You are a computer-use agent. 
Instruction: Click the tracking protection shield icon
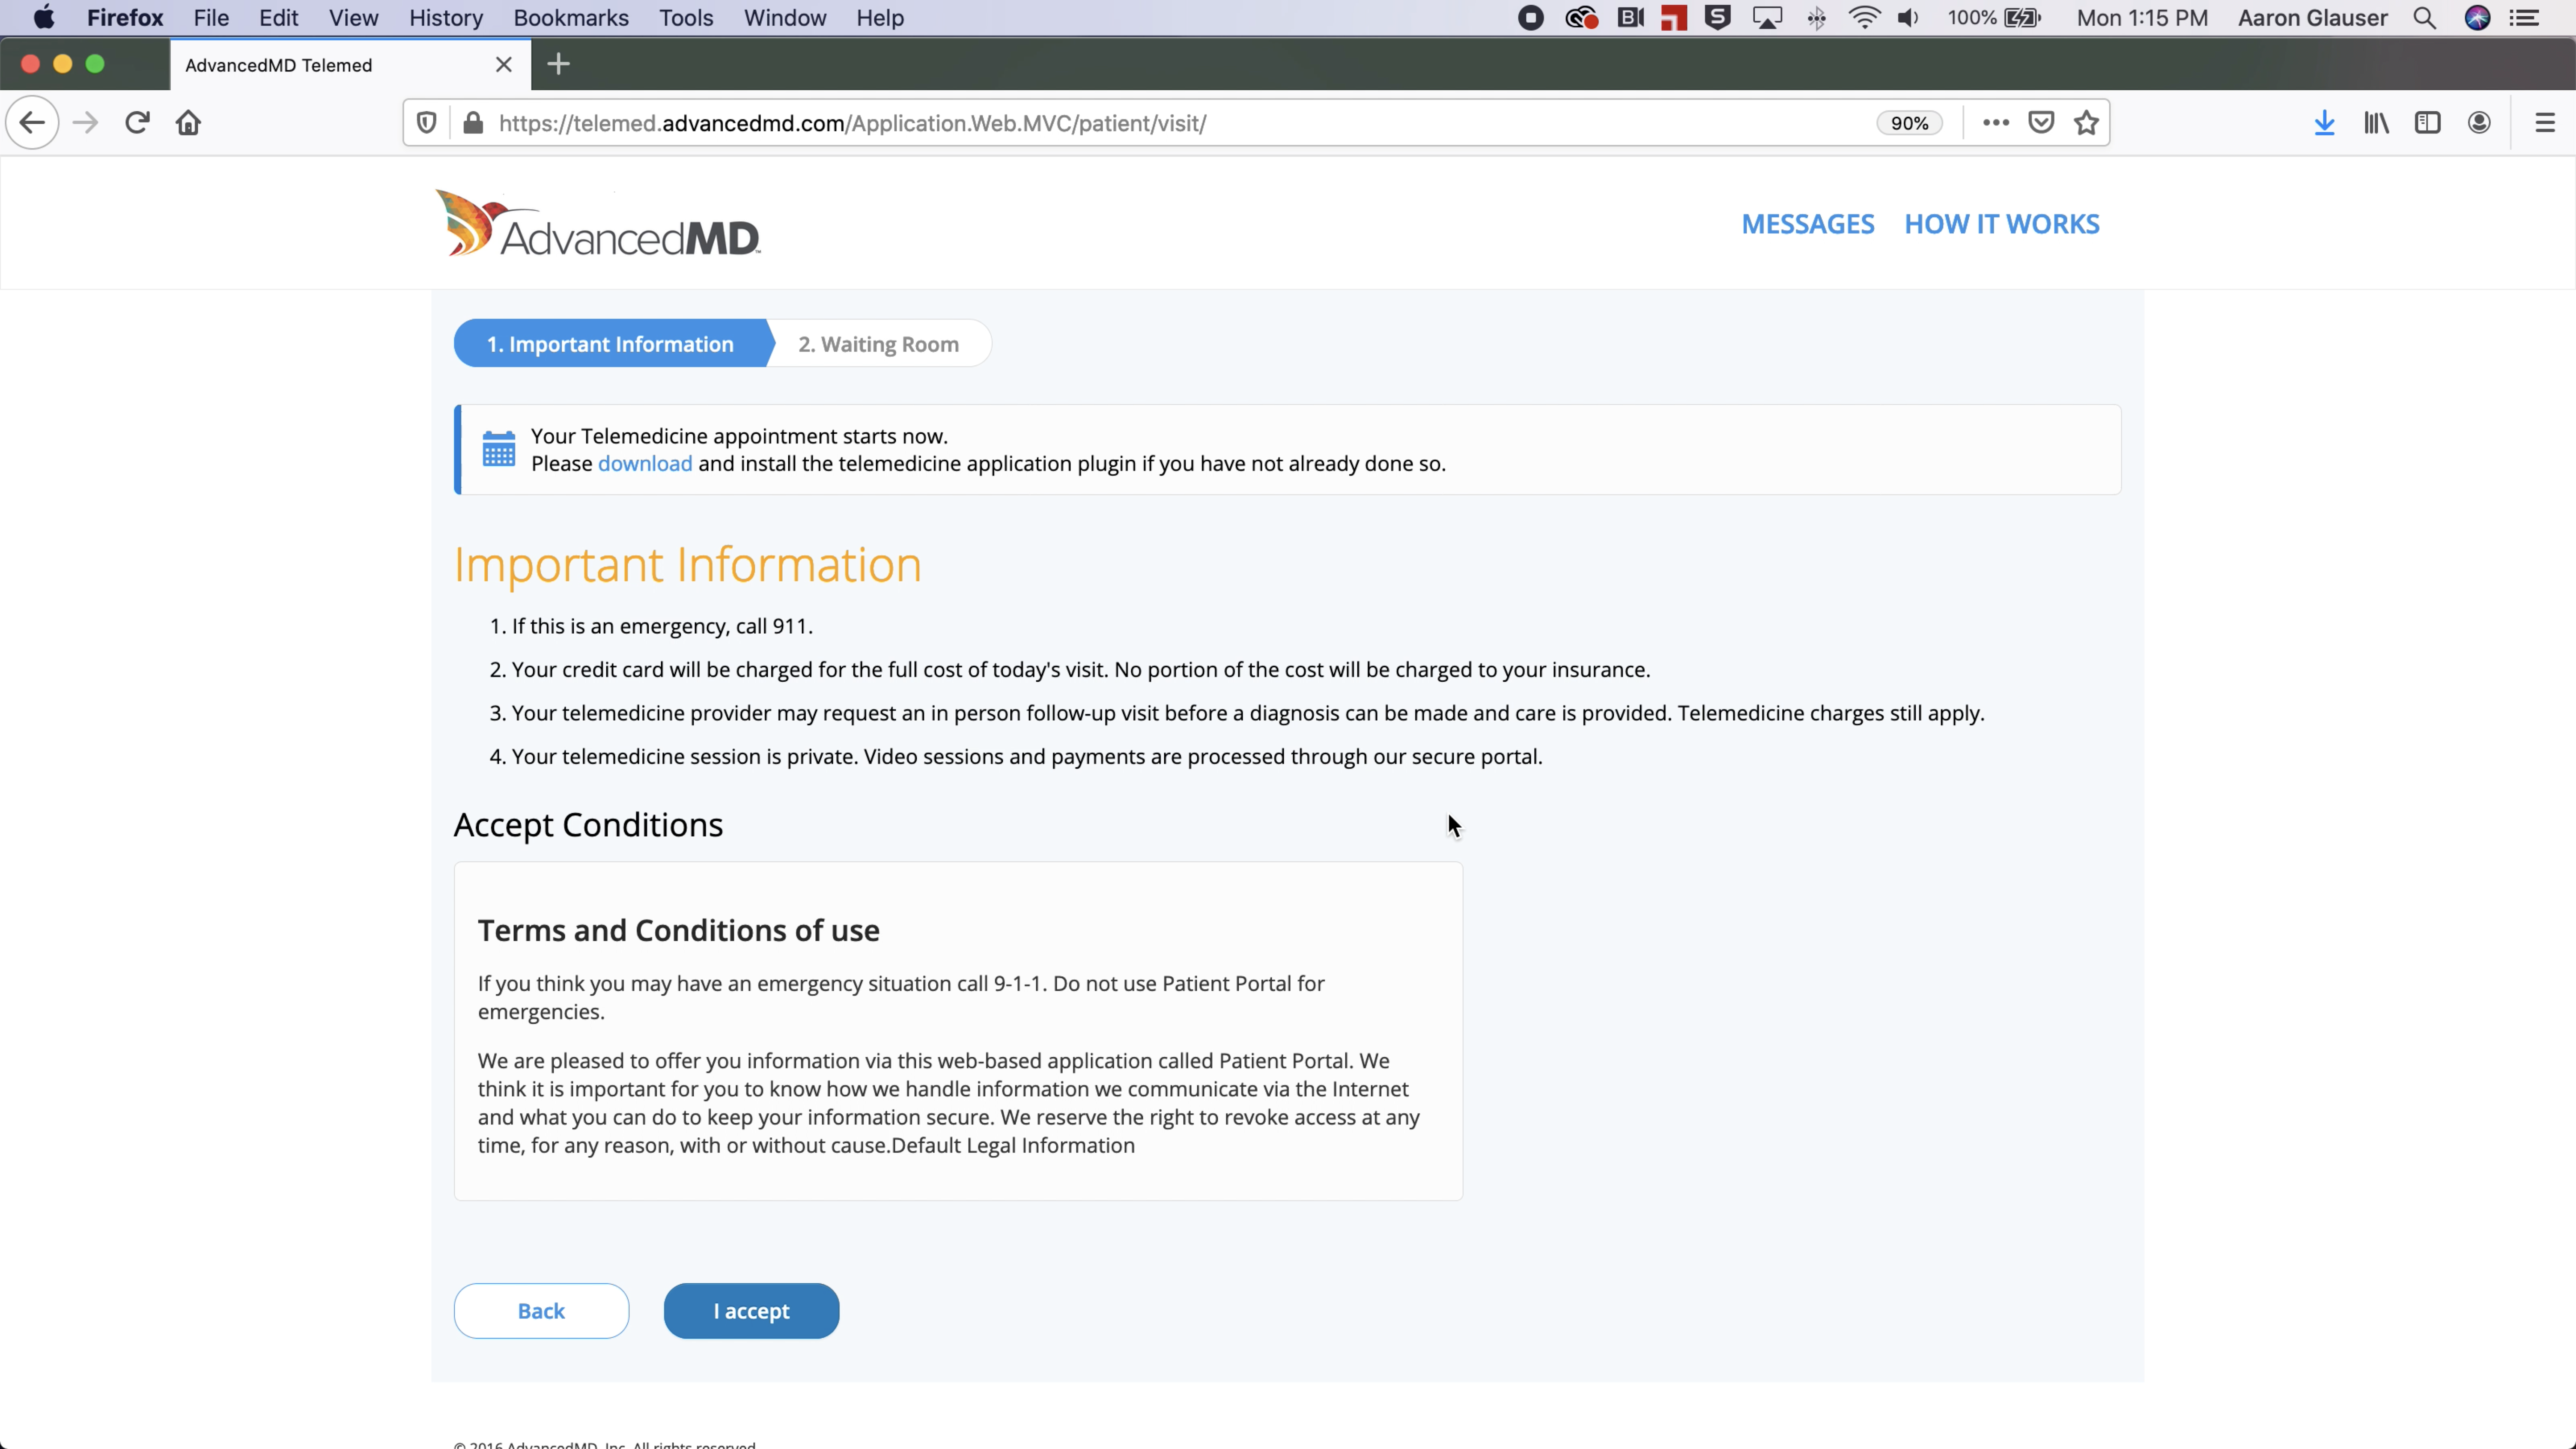427,123
